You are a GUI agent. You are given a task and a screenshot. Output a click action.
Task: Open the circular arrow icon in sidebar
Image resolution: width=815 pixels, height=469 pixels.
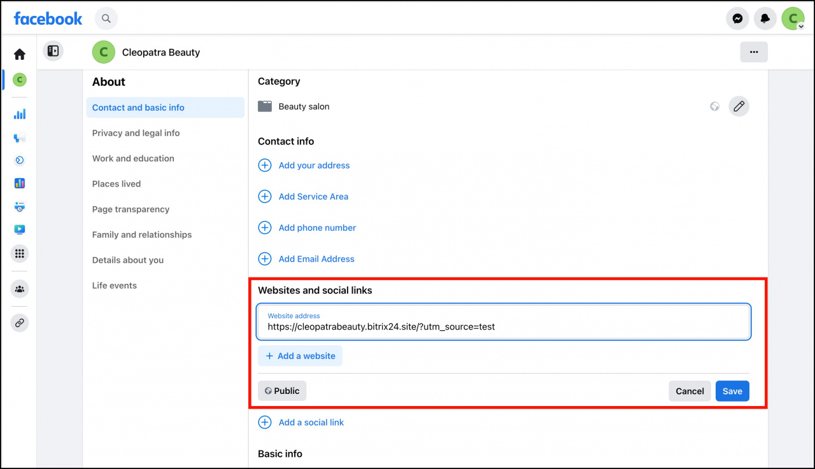pos(20,160)
